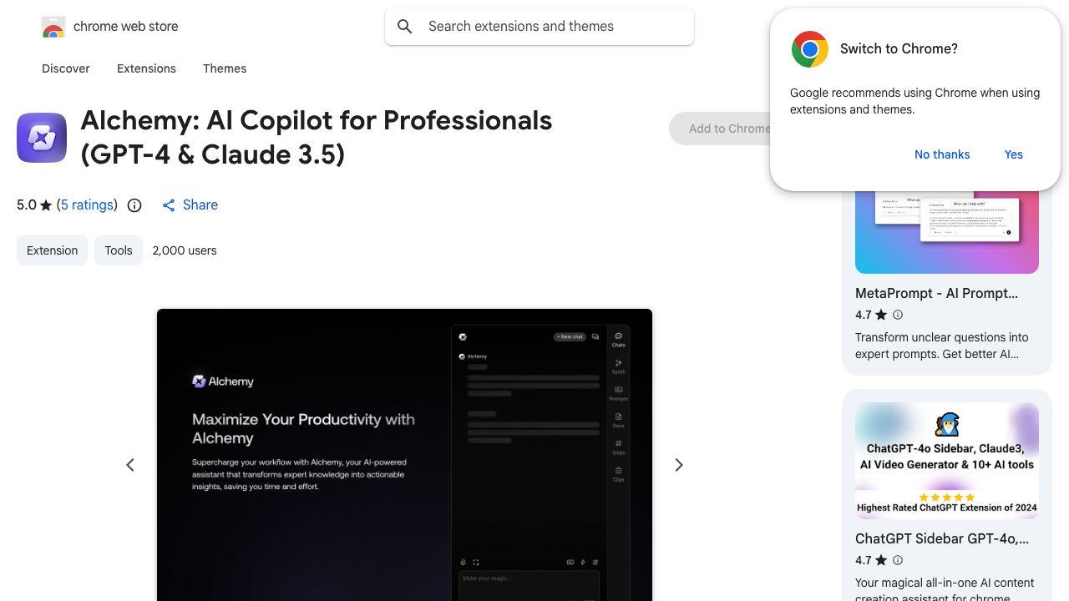
Task: Click the Share link text
Action: coord(200,205)
